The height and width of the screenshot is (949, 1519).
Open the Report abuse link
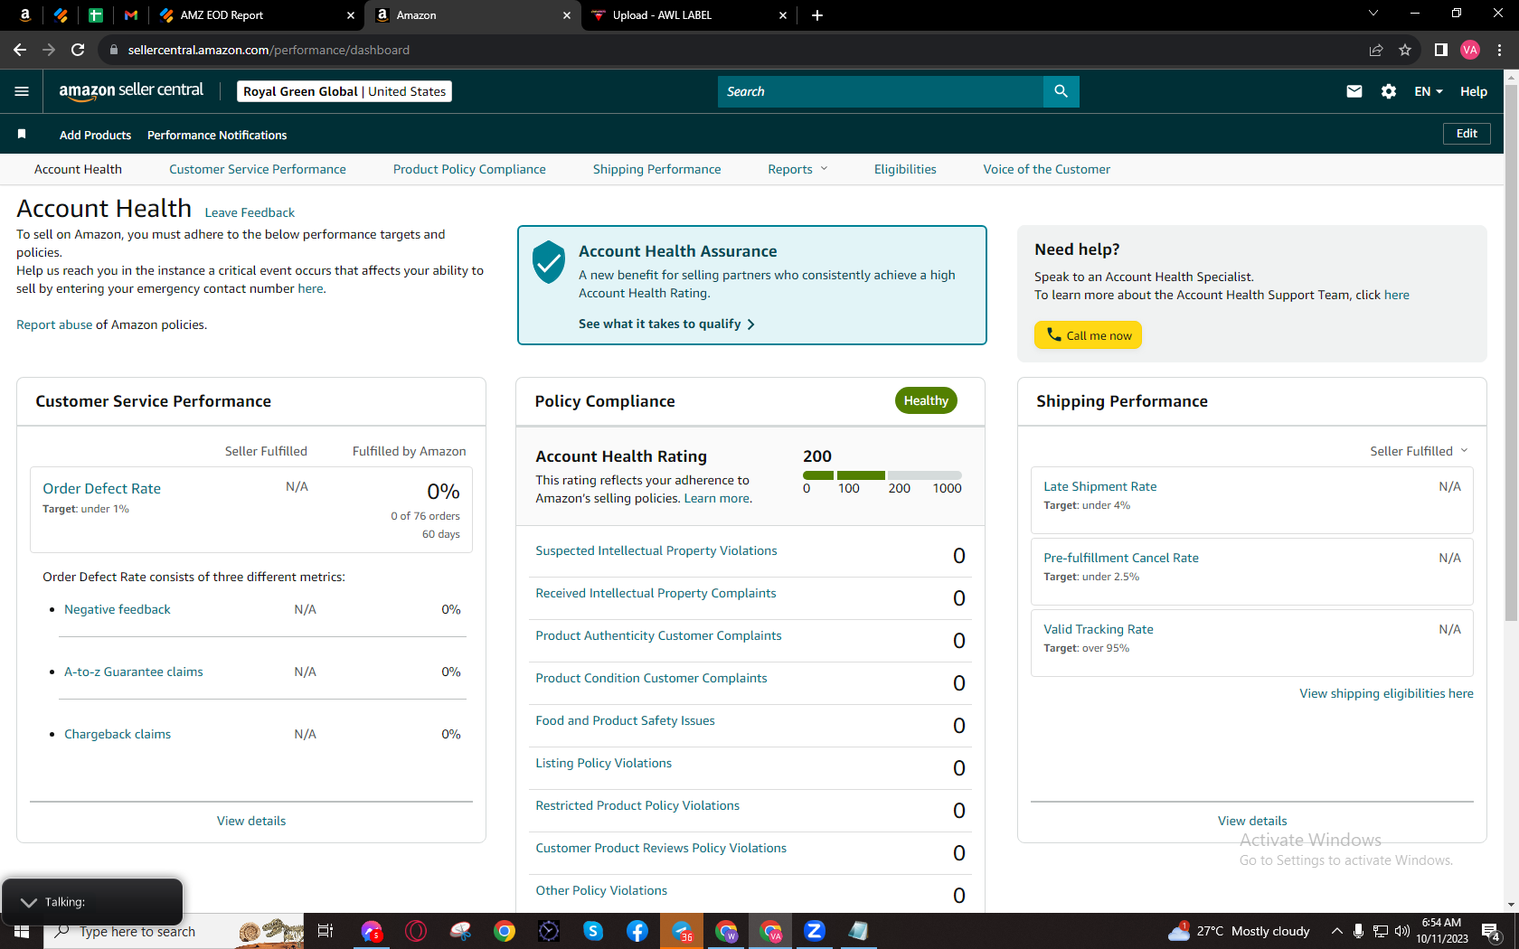54,324
